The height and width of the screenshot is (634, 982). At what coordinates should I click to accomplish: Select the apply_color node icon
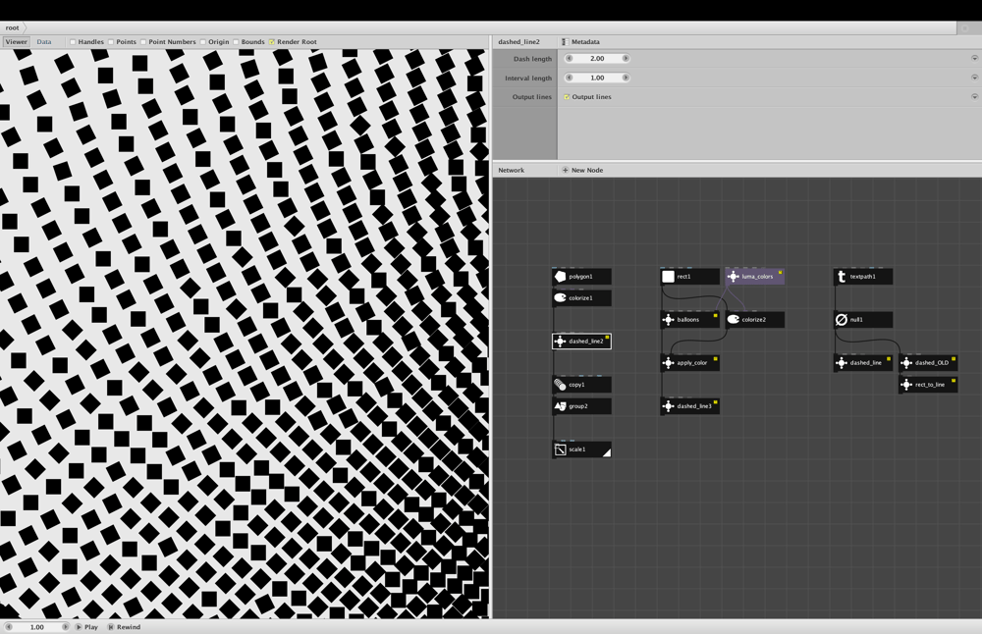pyautogui.click(x=668, y=363)
